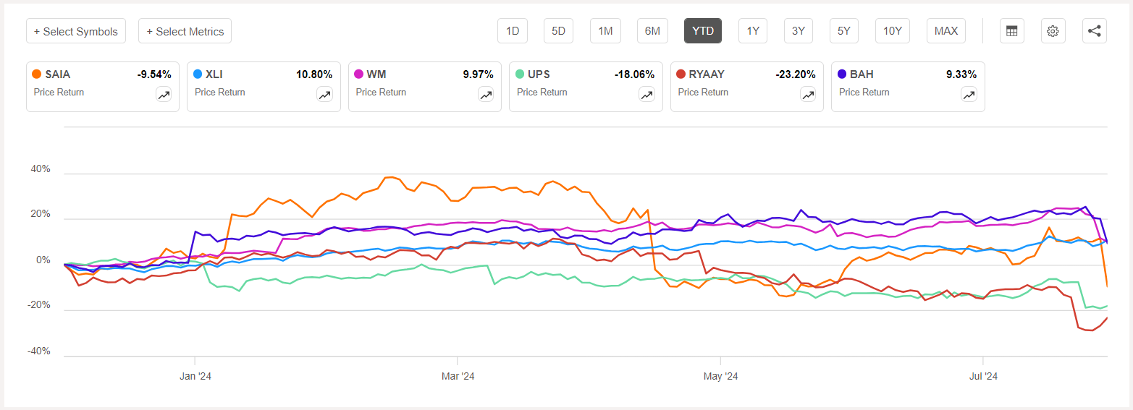
Task: Click the RYAAY trend chart icon
Action: click(x=808, y=94)
